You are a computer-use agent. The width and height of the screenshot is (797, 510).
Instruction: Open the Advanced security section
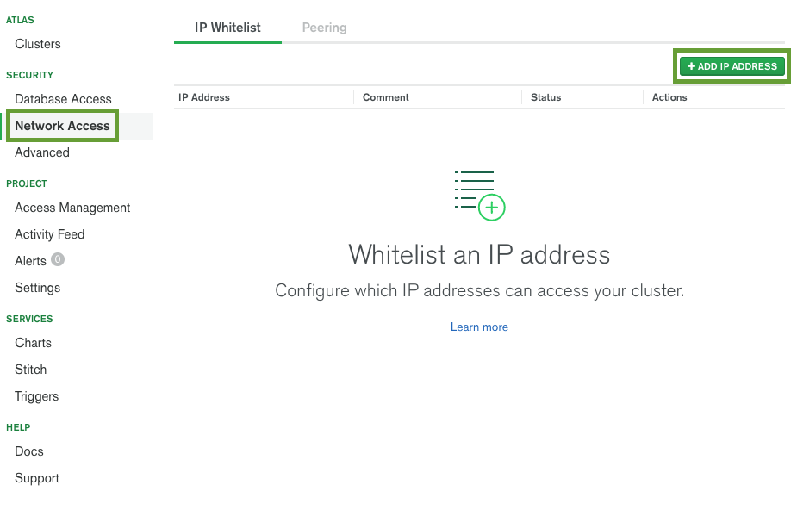point(41,152)
